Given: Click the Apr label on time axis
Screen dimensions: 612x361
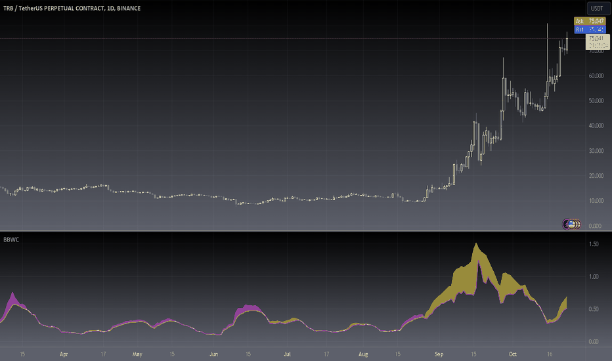Looking at the screenshot, I should coord(64,354).
